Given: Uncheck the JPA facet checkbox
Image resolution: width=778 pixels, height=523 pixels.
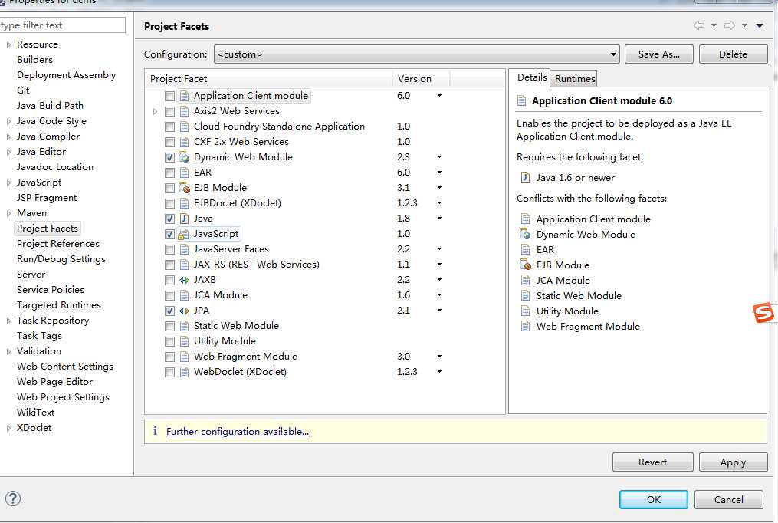Looking at the screenshot, I should pyautogui.click(x=169, y=311).
